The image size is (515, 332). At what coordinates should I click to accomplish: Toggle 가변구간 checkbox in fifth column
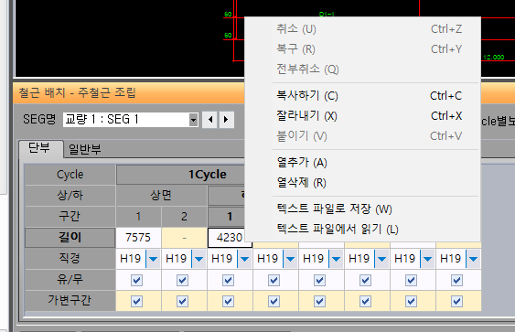[319, 301]
